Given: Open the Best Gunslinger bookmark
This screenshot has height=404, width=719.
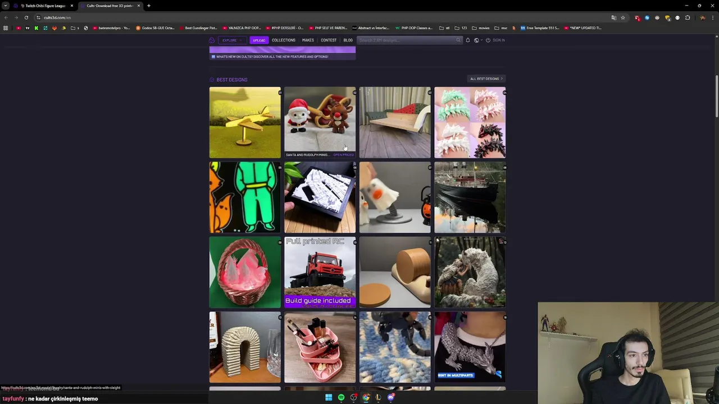Looking at the screenshot, I should click(x=198, y=28).
